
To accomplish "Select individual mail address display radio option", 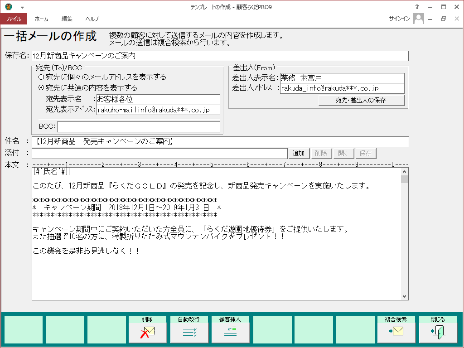I will [41, 77].
